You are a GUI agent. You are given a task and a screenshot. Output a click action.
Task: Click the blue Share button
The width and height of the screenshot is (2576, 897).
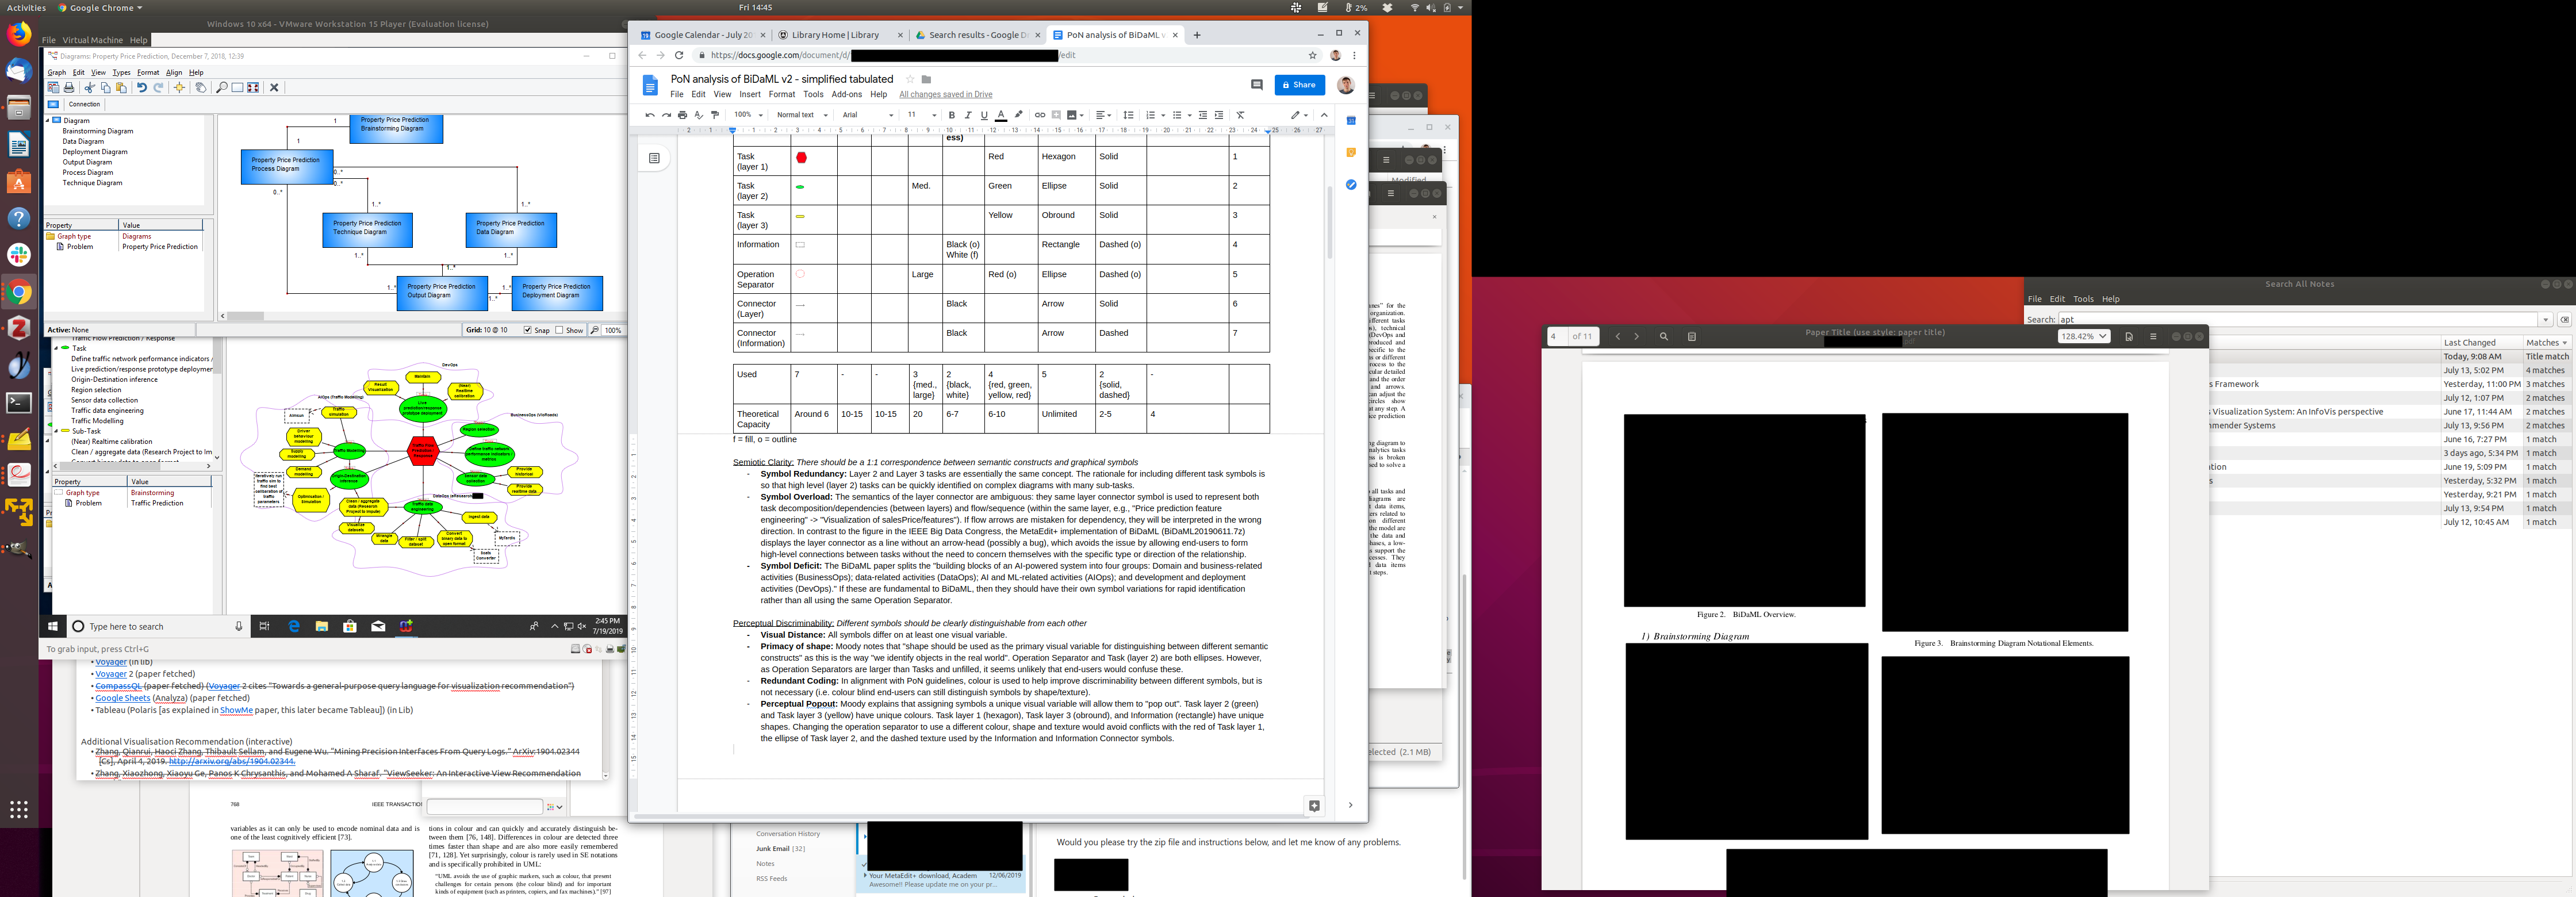(x=1299, y=85)
